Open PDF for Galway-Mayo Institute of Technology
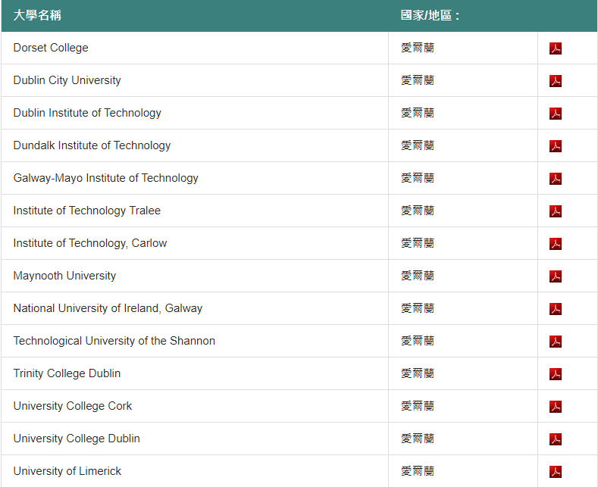This screenshot has width=598, height=487. click(x=556, y=179)
